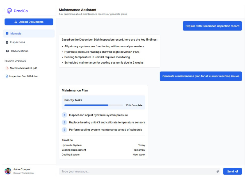Image resolution: width=249 pixels, height=179 pixels.
Task: Click the Send button
Action: click(232, 171)
